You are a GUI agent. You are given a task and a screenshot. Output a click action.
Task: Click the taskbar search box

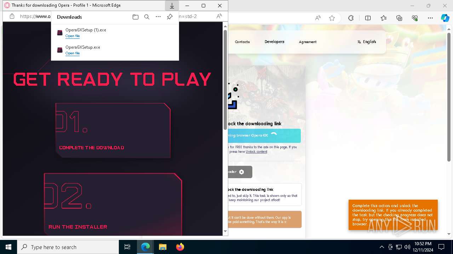point(68,247)
